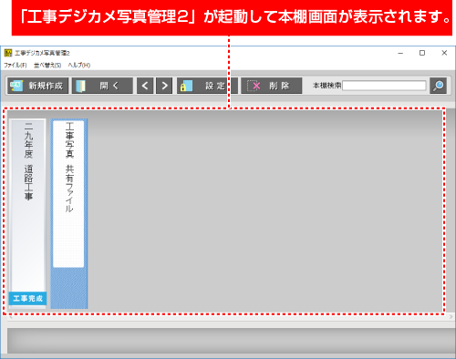Click the horizontal scrollbar left arrow

pyautogui.click(x=11, y=317)
